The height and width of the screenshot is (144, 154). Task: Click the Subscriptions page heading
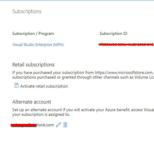coord(27,11)
